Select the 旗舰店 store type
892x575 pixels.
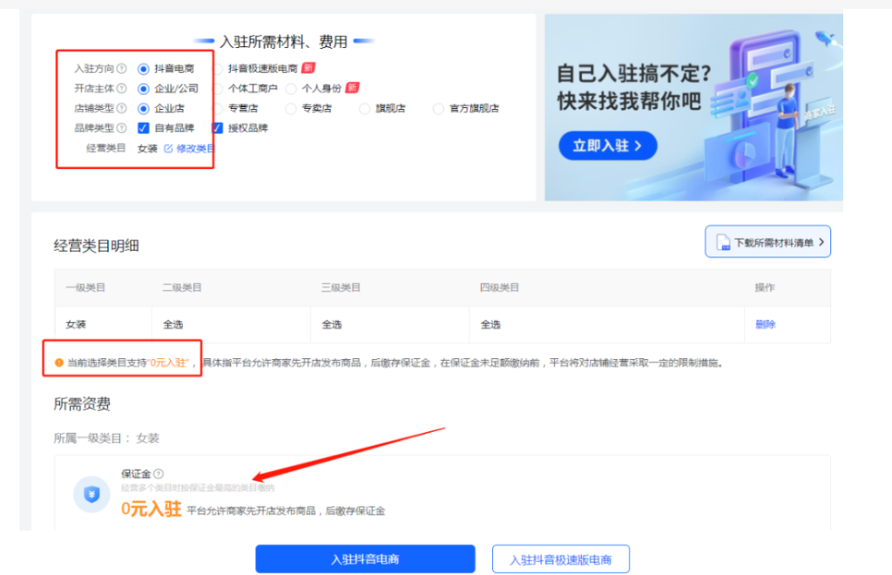coord(363,108)
